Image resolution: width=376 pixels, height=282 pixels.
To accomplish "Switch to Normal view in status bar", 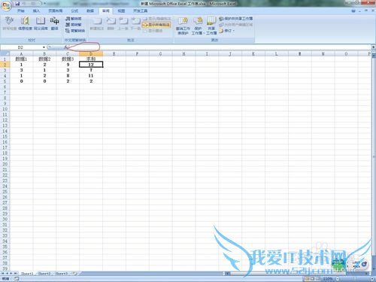I will (x=307, y=279).
